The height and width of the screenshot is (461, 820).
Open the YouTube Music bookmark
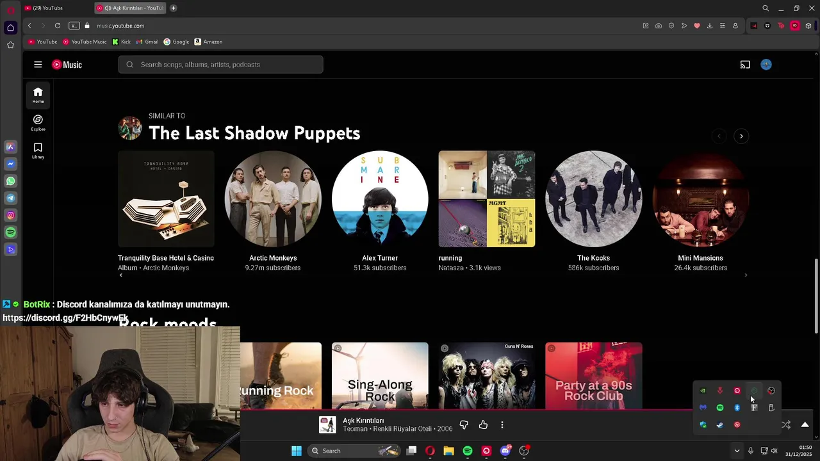coord(85,42)
